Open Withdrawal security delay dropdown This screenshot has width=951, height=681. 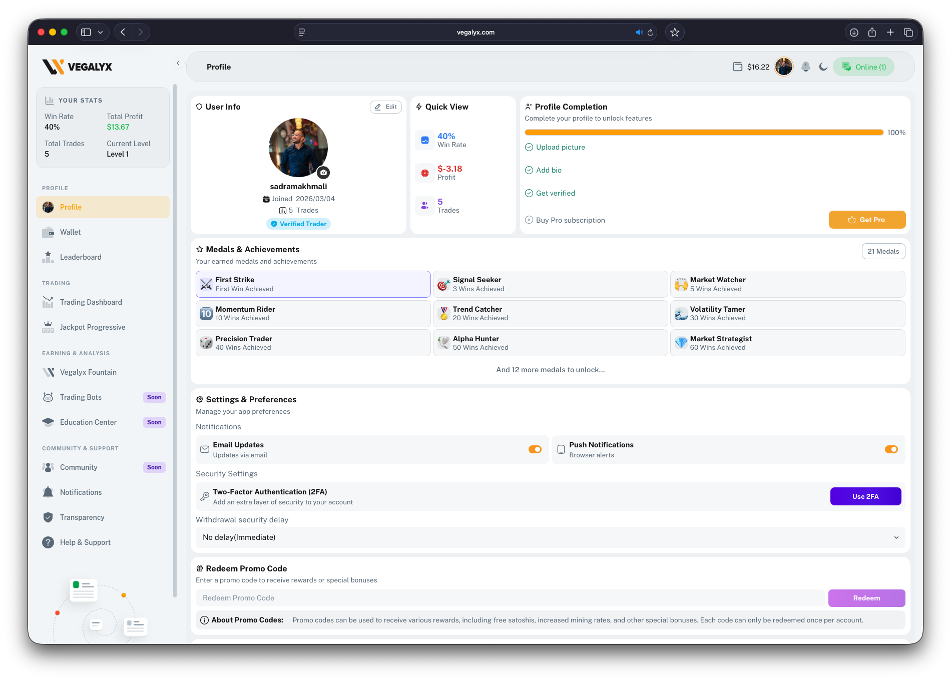click(x=550, y=537)
